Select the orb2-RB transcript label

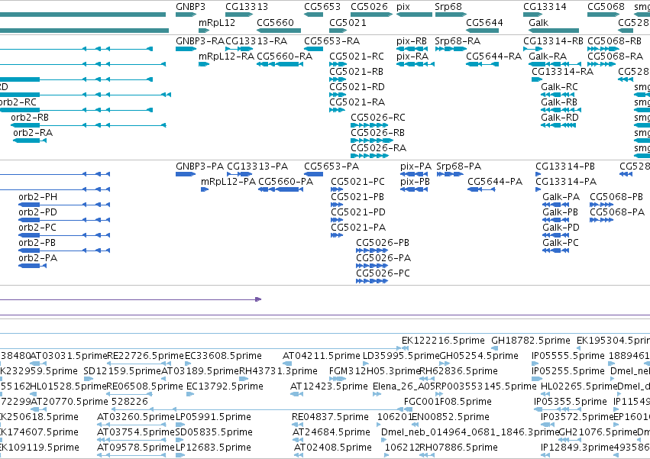click(x=30, y=118)
